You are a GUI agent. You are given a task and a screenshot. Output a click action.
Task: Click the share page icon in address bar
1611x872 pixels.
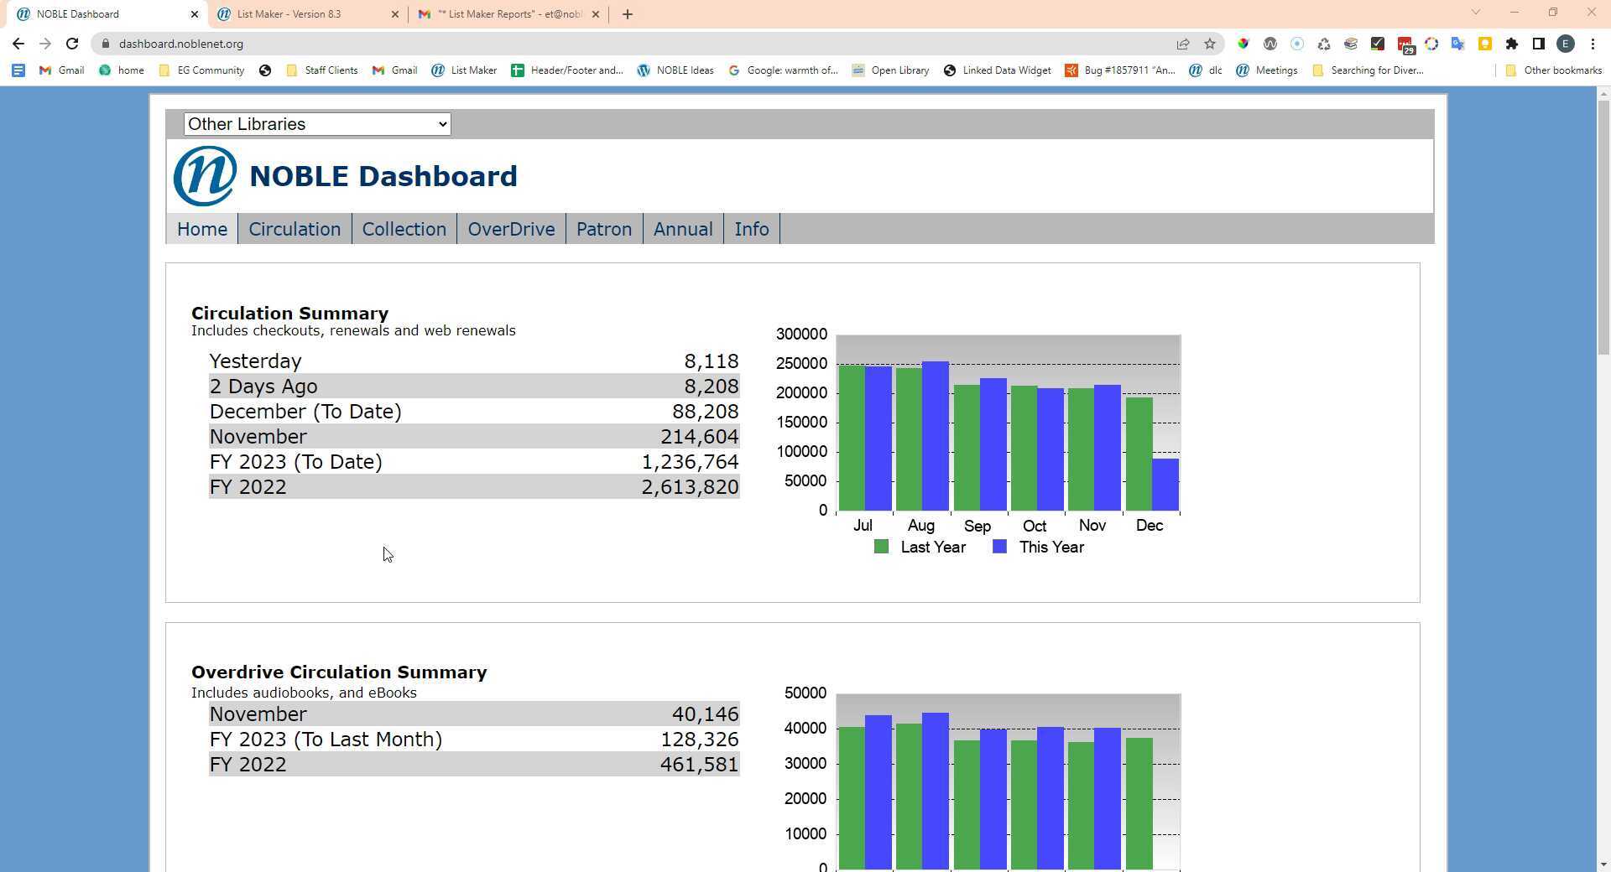1182,44
